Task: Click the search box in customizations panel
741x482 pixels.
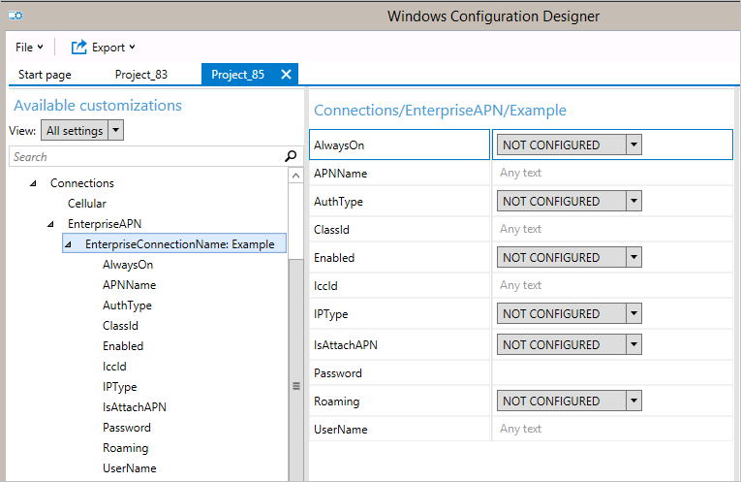Action: tap(145, 156)
